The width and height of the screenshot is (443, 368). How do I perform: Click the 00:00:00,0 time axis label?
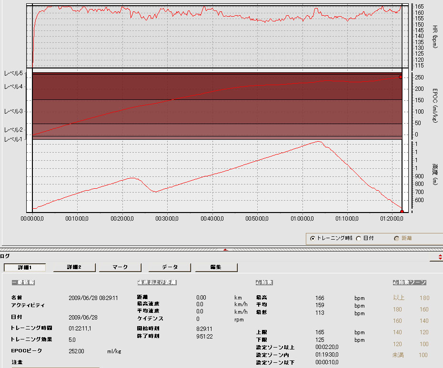click(32, 219)
